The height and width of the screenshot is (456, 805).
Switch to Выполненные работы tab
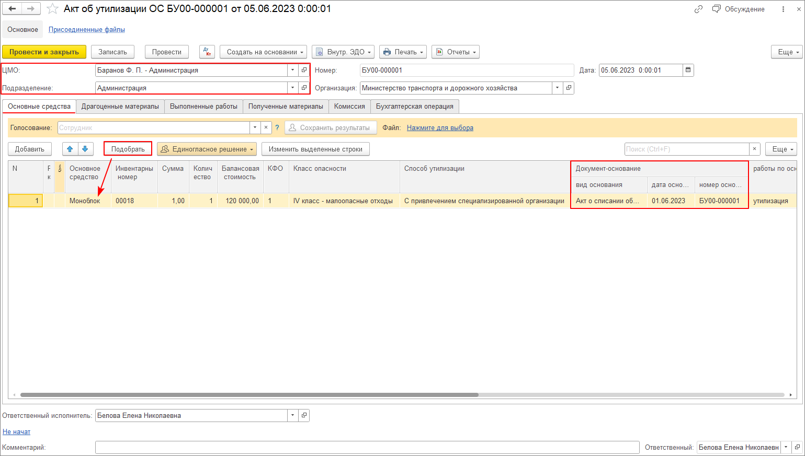coord(203,106)
